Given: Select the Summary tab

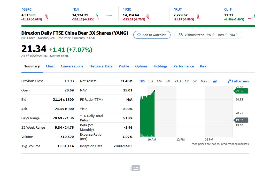Looking at the screenshot, I should click(32, 66).
